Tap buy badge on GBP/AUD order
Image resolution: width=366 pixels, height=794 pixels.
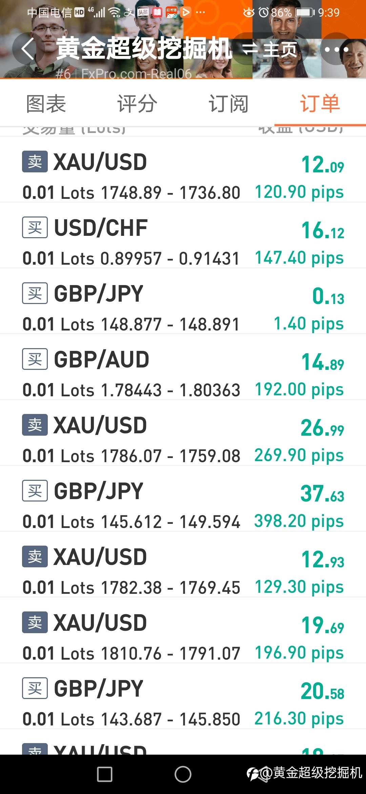pyautogui.click(x=35, y=359)
